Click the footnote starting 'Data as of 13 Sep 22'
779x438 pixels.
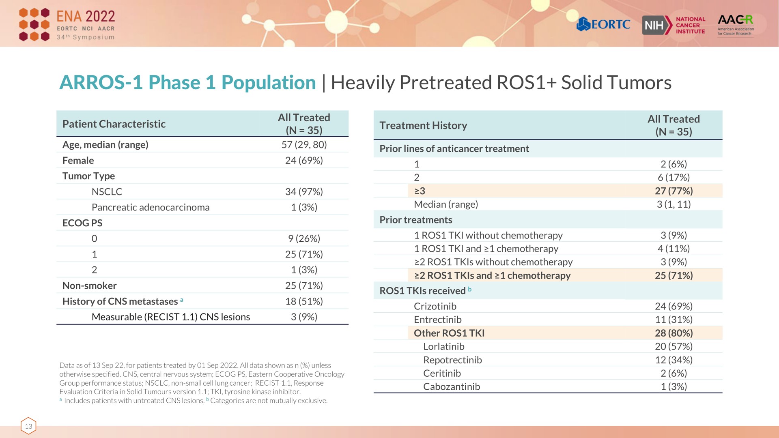click(202, 379)
